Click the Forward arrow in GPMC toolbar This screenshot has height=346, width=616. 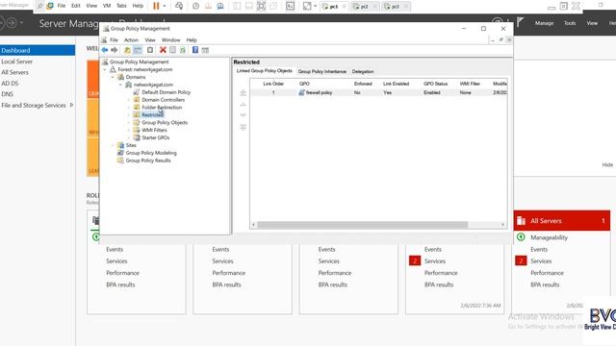pyautogui.click(x=115, y=50)
